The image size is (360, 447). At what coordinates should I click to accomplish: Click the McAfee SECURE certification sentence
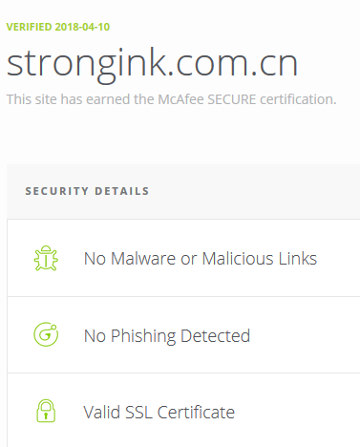[x=171, y=99]
